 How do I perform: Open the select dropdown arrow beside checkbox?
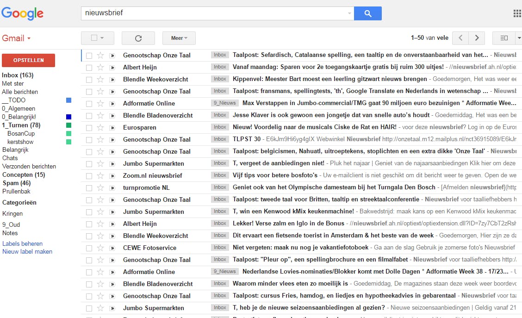[102, 38]
